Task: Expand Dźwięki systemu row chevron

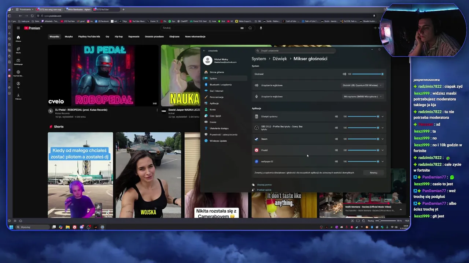Action: click(x=383, y=117)
